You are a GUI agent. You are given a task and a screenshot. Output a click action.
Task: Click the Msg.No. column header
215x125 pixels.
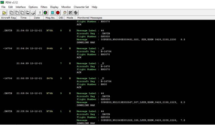(50, 18)
